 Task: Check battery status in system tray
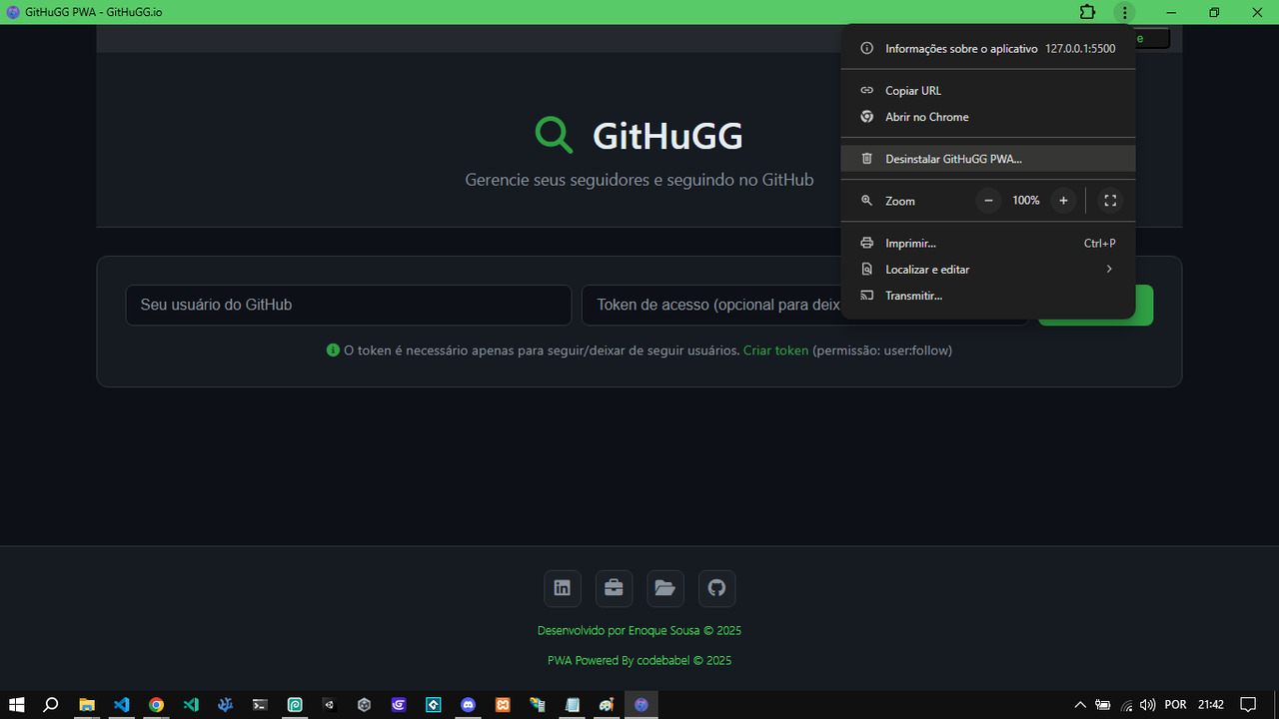1103,704
